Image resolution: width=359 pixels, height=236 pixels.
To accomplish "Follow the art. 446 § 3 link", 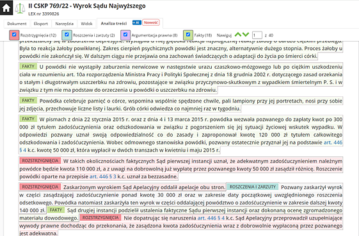I will pyautogui.click(x=103, y=176).
